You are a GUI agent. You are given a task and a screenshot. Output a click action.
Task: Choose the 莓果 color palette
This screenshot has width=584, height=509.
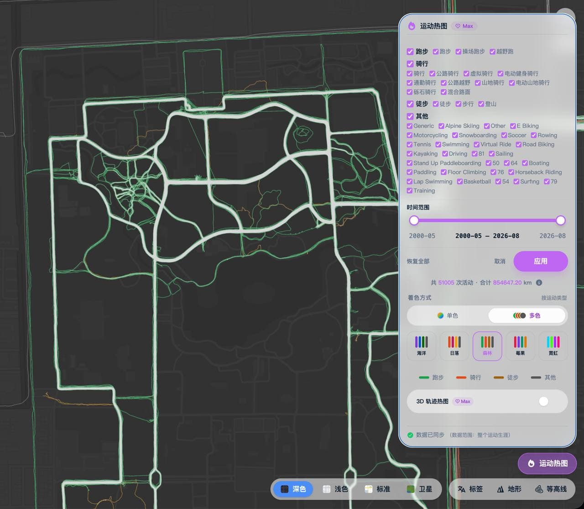pyautogui.click(x=520, y=346)
